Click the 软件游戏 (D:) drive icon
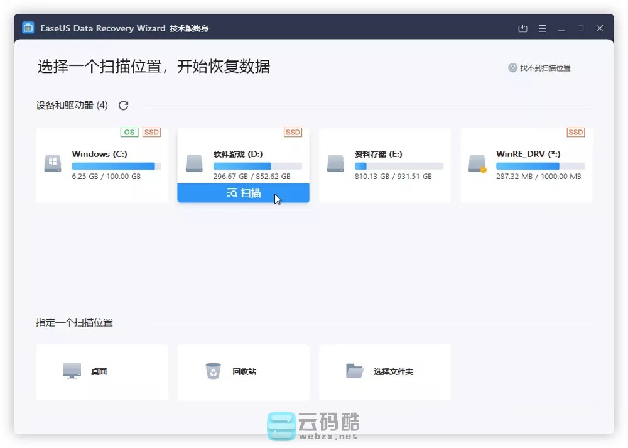The width and height of the screenshot is (628, 448). tap(194, 164)
